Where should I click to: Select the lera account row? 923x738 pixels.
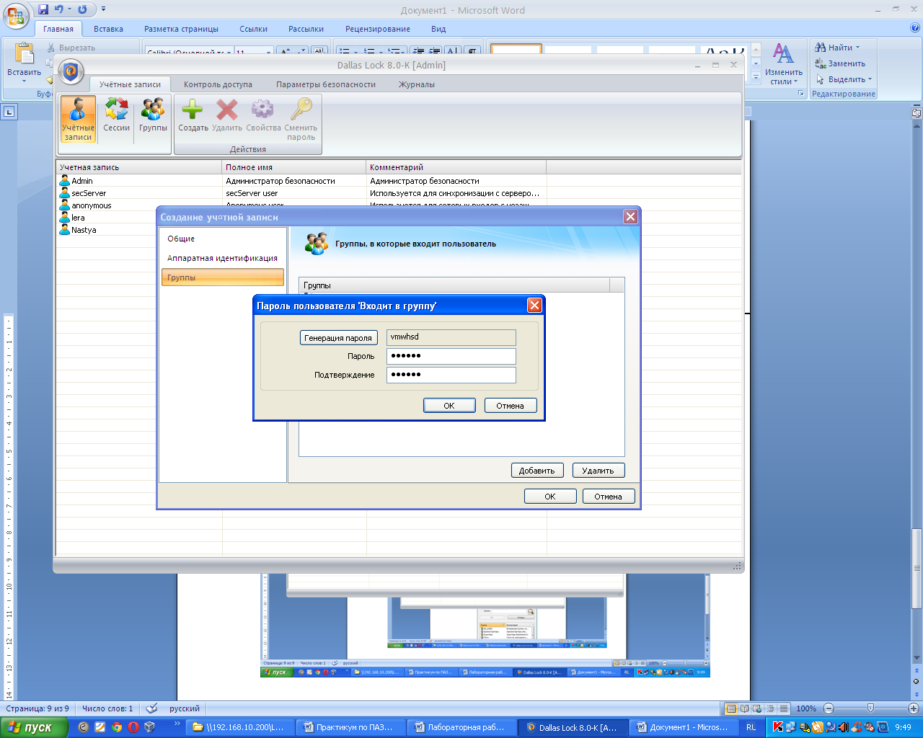107,218
